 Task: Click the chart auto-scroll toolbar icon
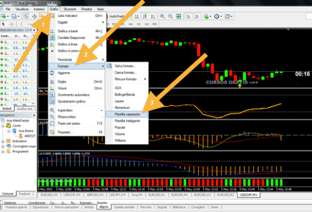[x=188, y=16]
